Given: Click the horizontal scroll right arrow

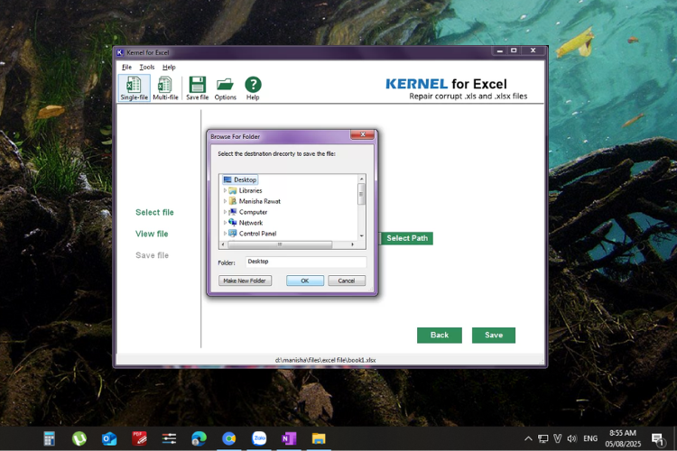Looking at the screenshot, I should 352,244.
